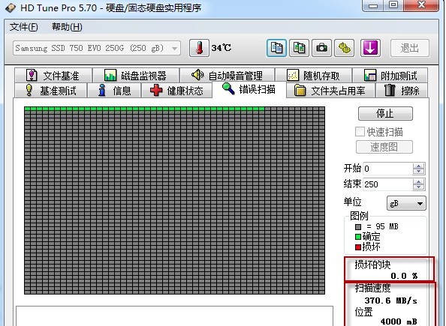Screen dimensions: 446x326
Task: Open the 帮助(H) menu
Action: (67, 27)
